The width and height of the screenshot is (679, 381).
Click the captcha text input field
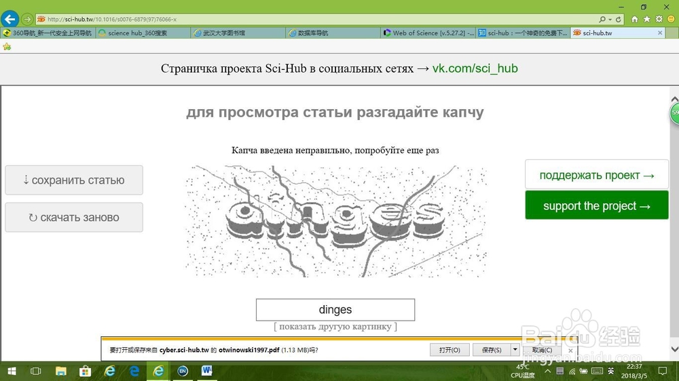pos(335,310)
